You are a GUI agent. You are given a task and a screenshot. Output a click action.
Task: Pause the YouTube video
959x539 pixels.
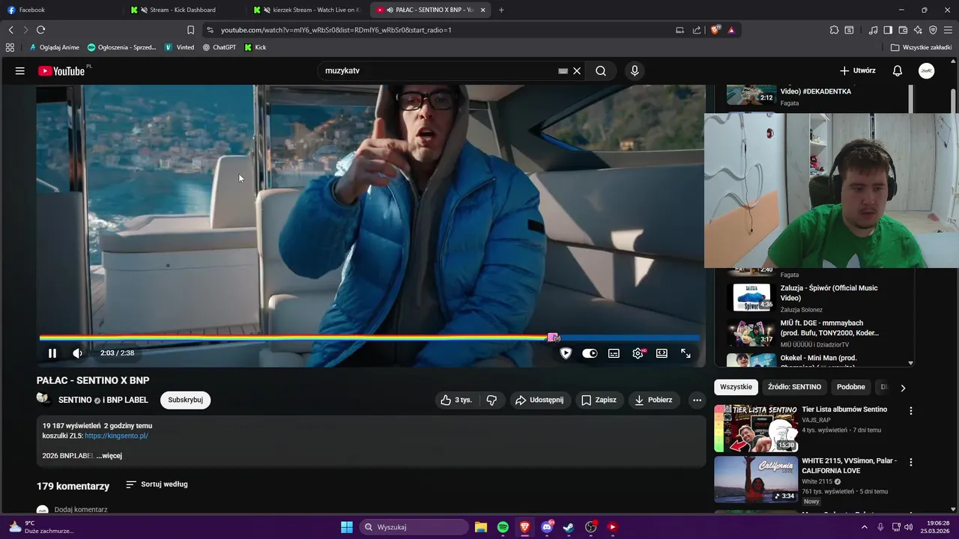point(52,353)
